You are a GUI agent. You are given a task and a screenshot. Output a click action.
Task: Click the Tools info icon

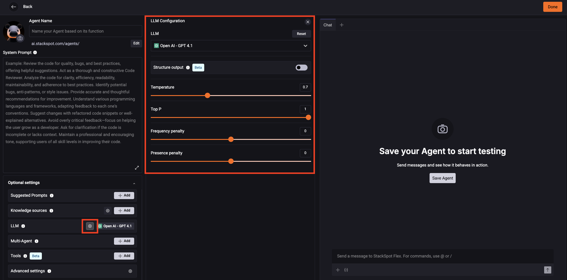25,256
